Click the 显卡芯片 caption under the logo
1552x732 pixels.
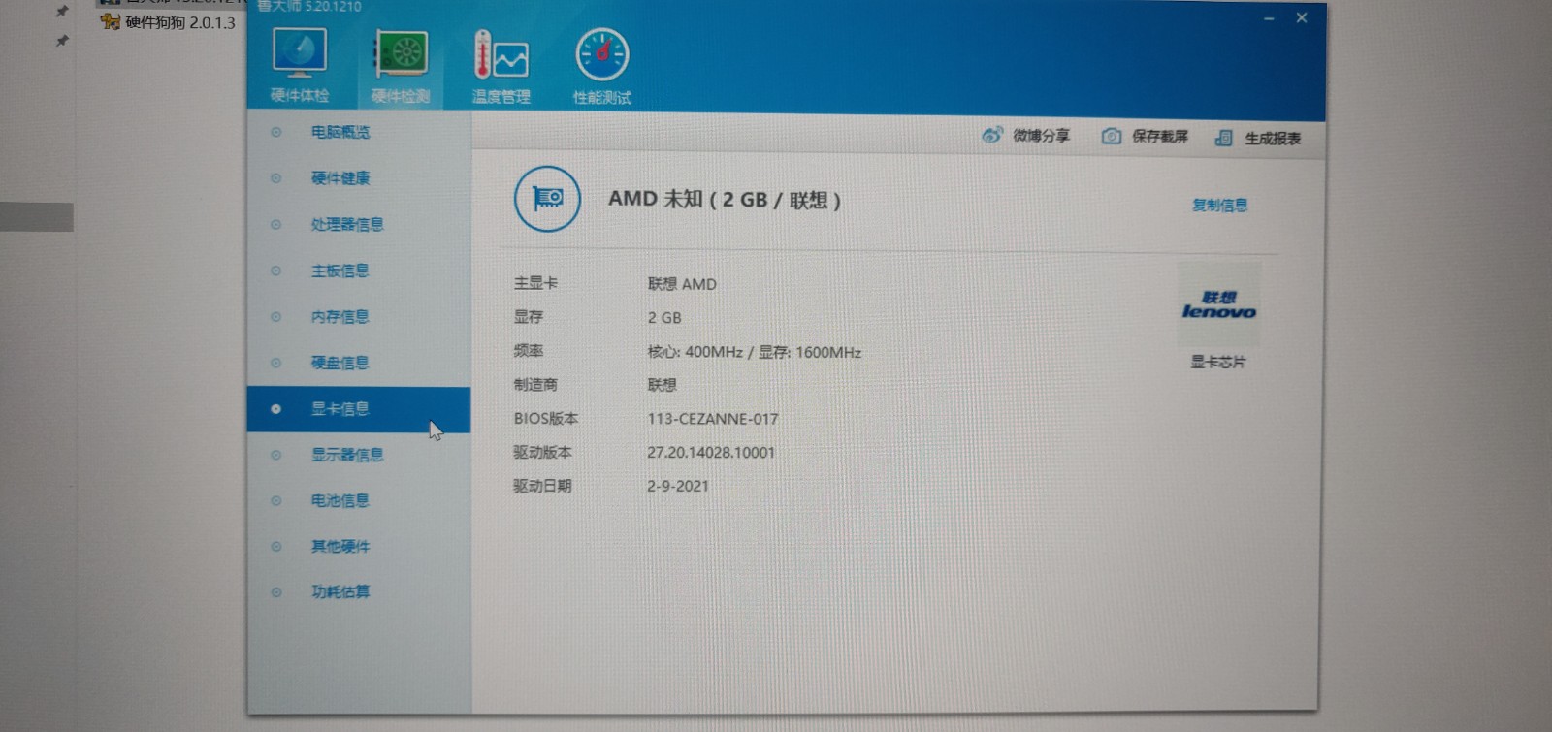point(1218,362)
